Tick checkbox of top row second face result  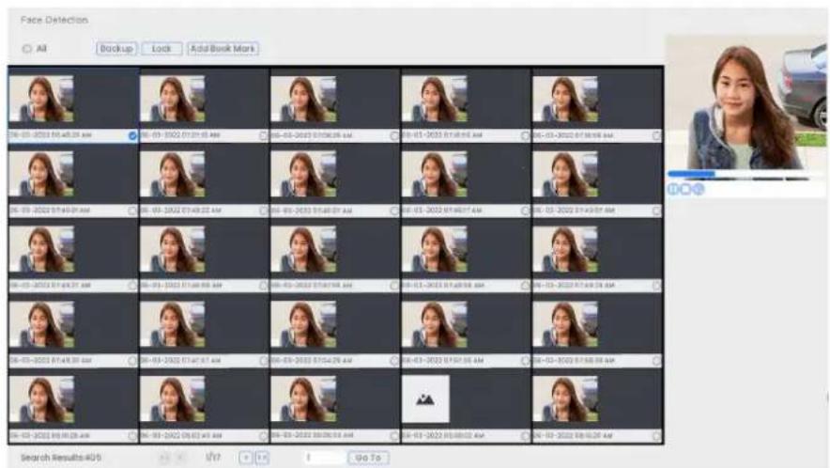tap(263, 135)
